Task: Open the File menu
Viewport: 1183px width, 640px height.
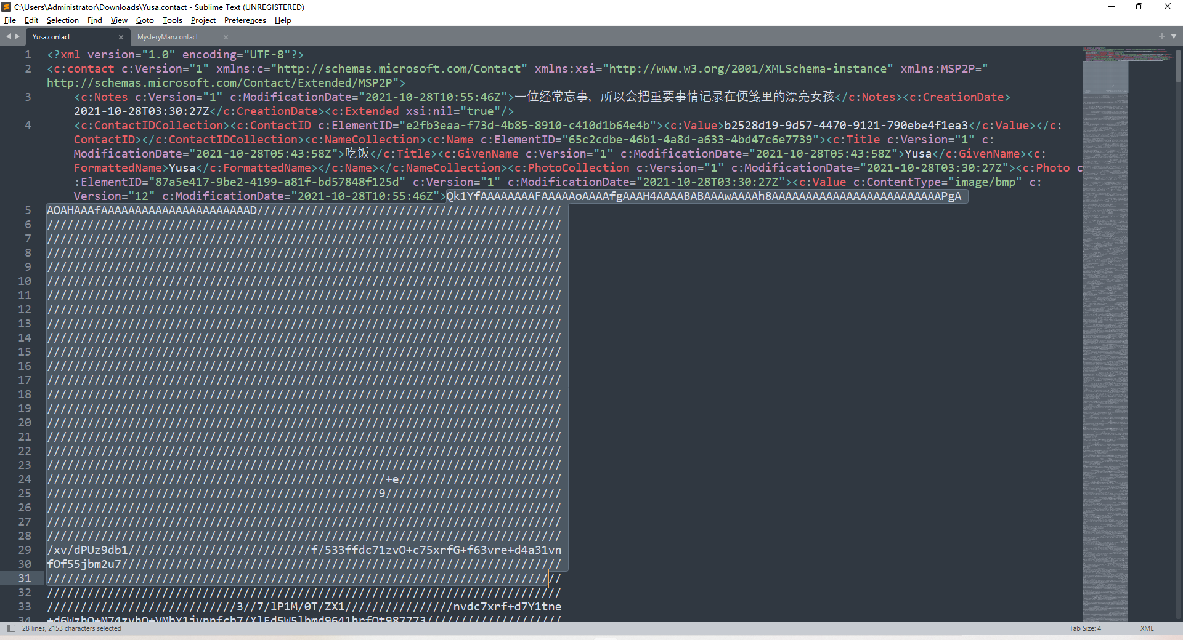Action: [10, 20]
